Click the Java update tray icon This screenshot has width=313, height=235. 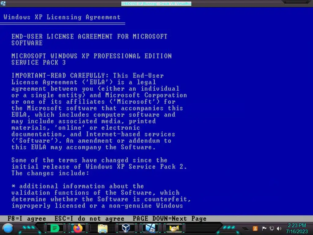pos(255,228)
